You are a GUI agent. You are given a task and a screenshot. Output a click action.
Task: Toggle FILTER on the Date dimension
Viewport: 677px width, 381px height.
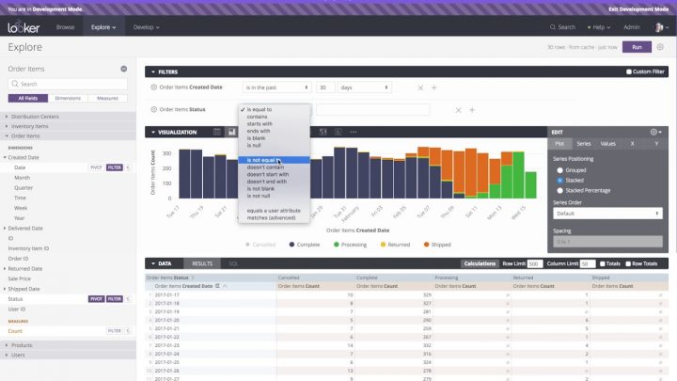(115, 167)
